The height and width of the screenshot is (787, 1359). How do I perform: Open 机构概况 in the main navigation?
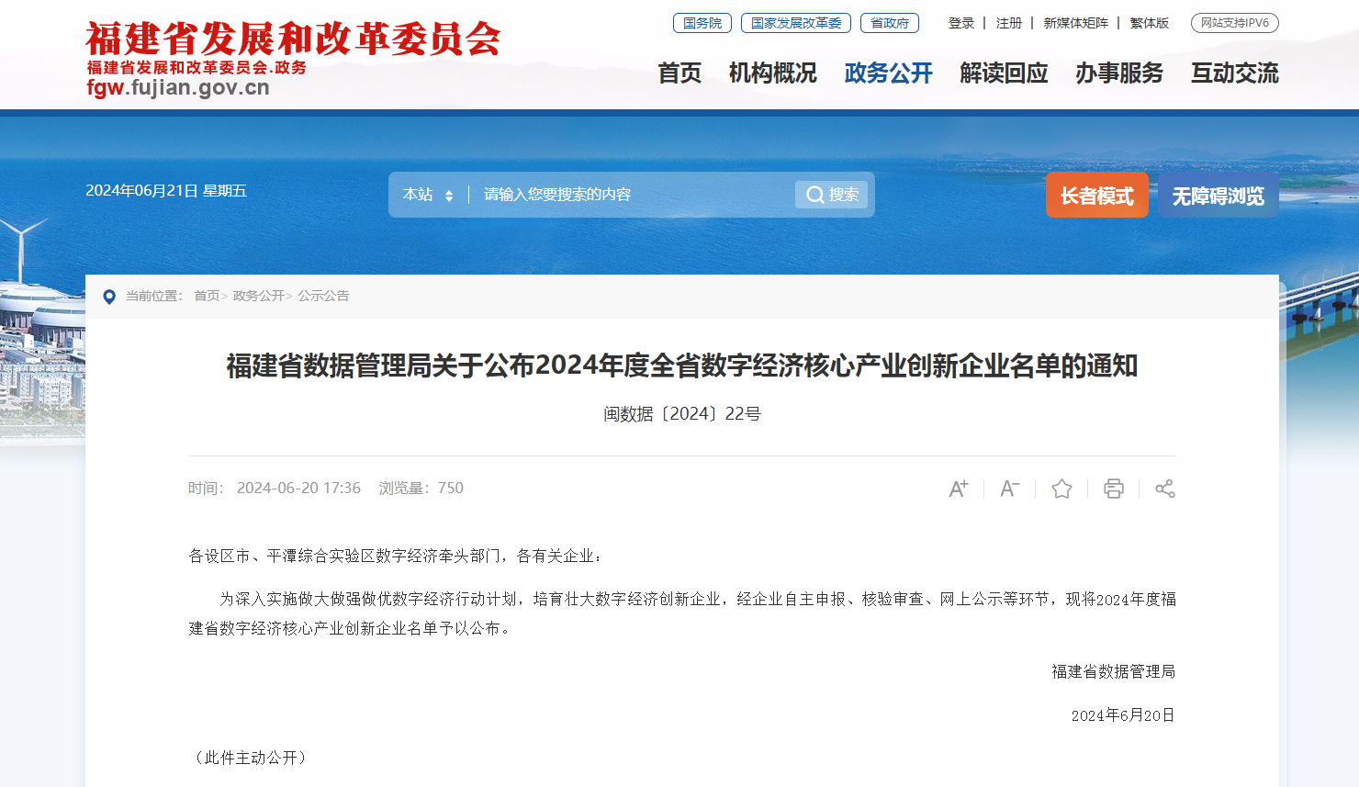[773, 73]
